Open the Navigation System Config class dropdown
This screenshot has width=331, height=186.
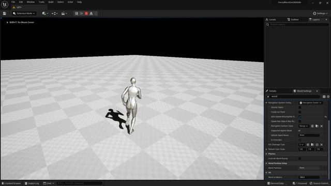311,103
